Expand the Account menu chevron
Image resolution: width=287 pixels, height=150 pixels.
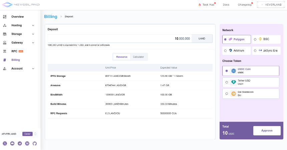pyautogui.click(x=33, y=69)
